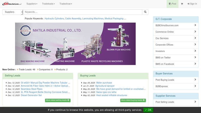
Task: Open the Tradeleads dropdown menu
Action: pyautogui.click(x=48, y=4)
